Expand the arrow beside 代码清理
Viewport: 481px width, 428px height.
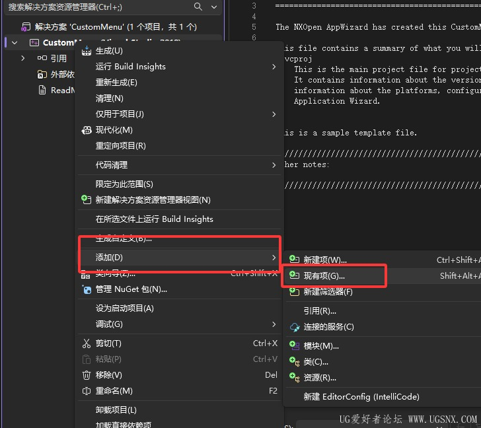pyautogui.click(x=274, y=165)
